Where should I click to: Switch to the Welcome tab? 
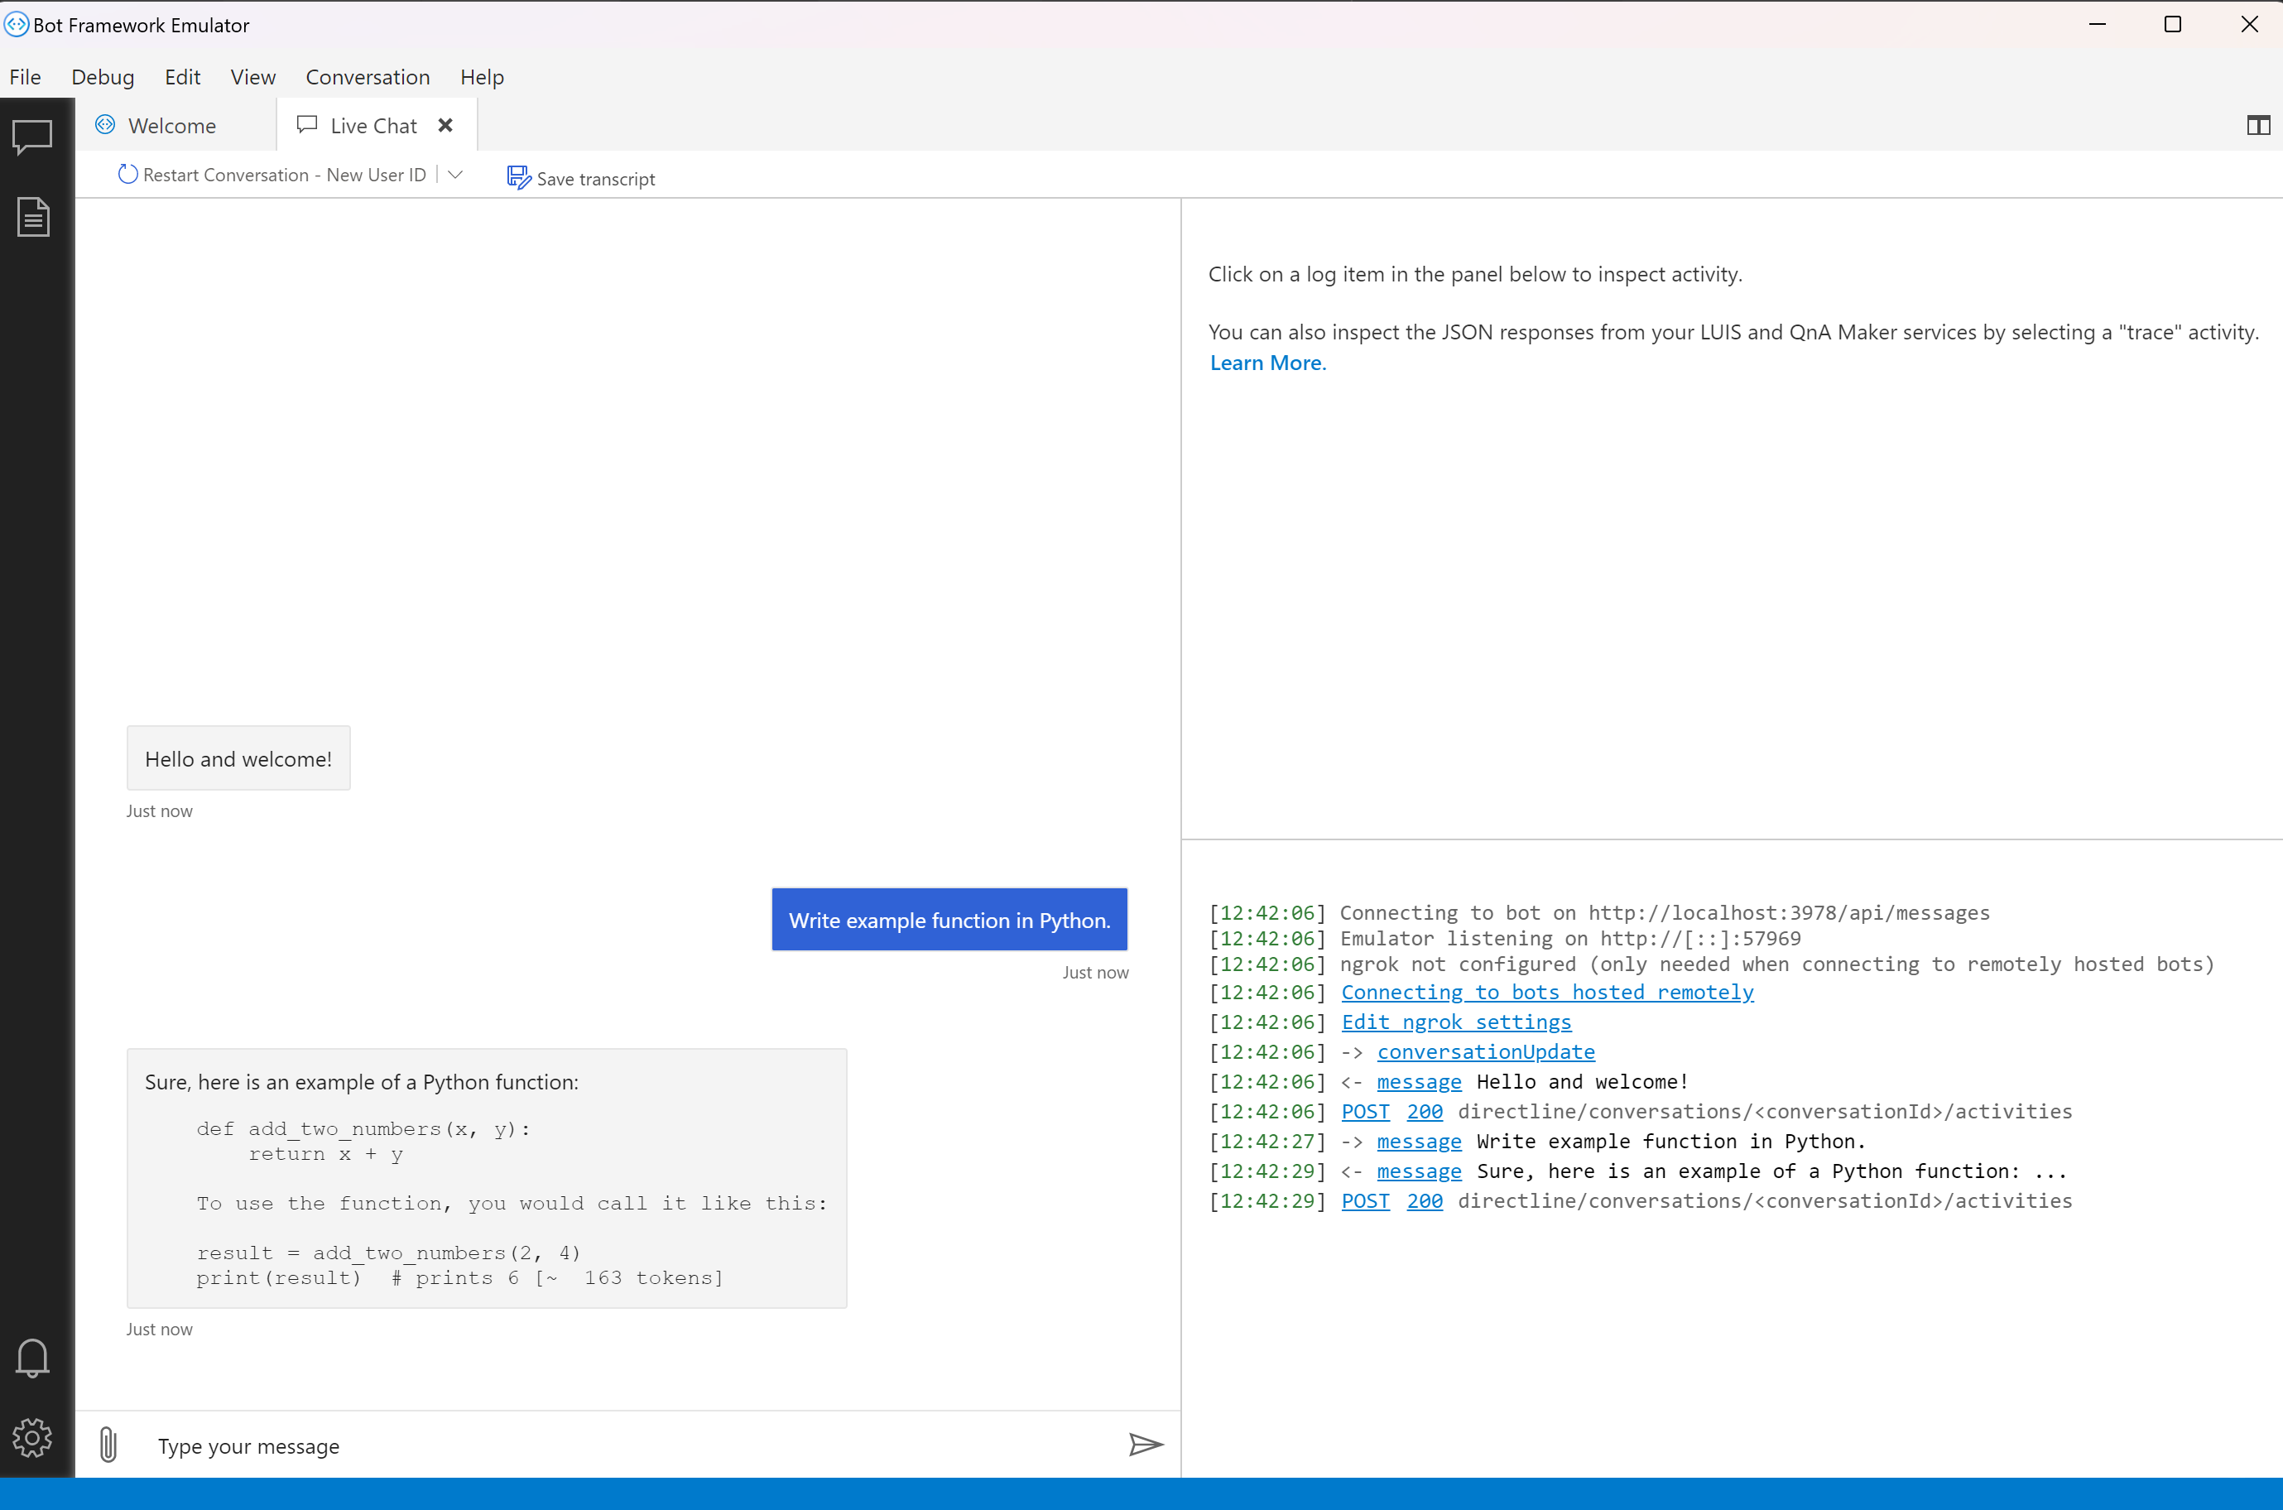171,126
